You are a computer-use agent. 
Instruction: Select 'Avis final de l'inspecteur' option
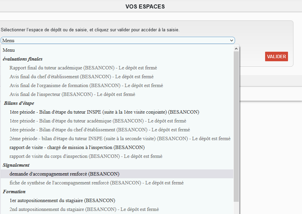point(72,94)
